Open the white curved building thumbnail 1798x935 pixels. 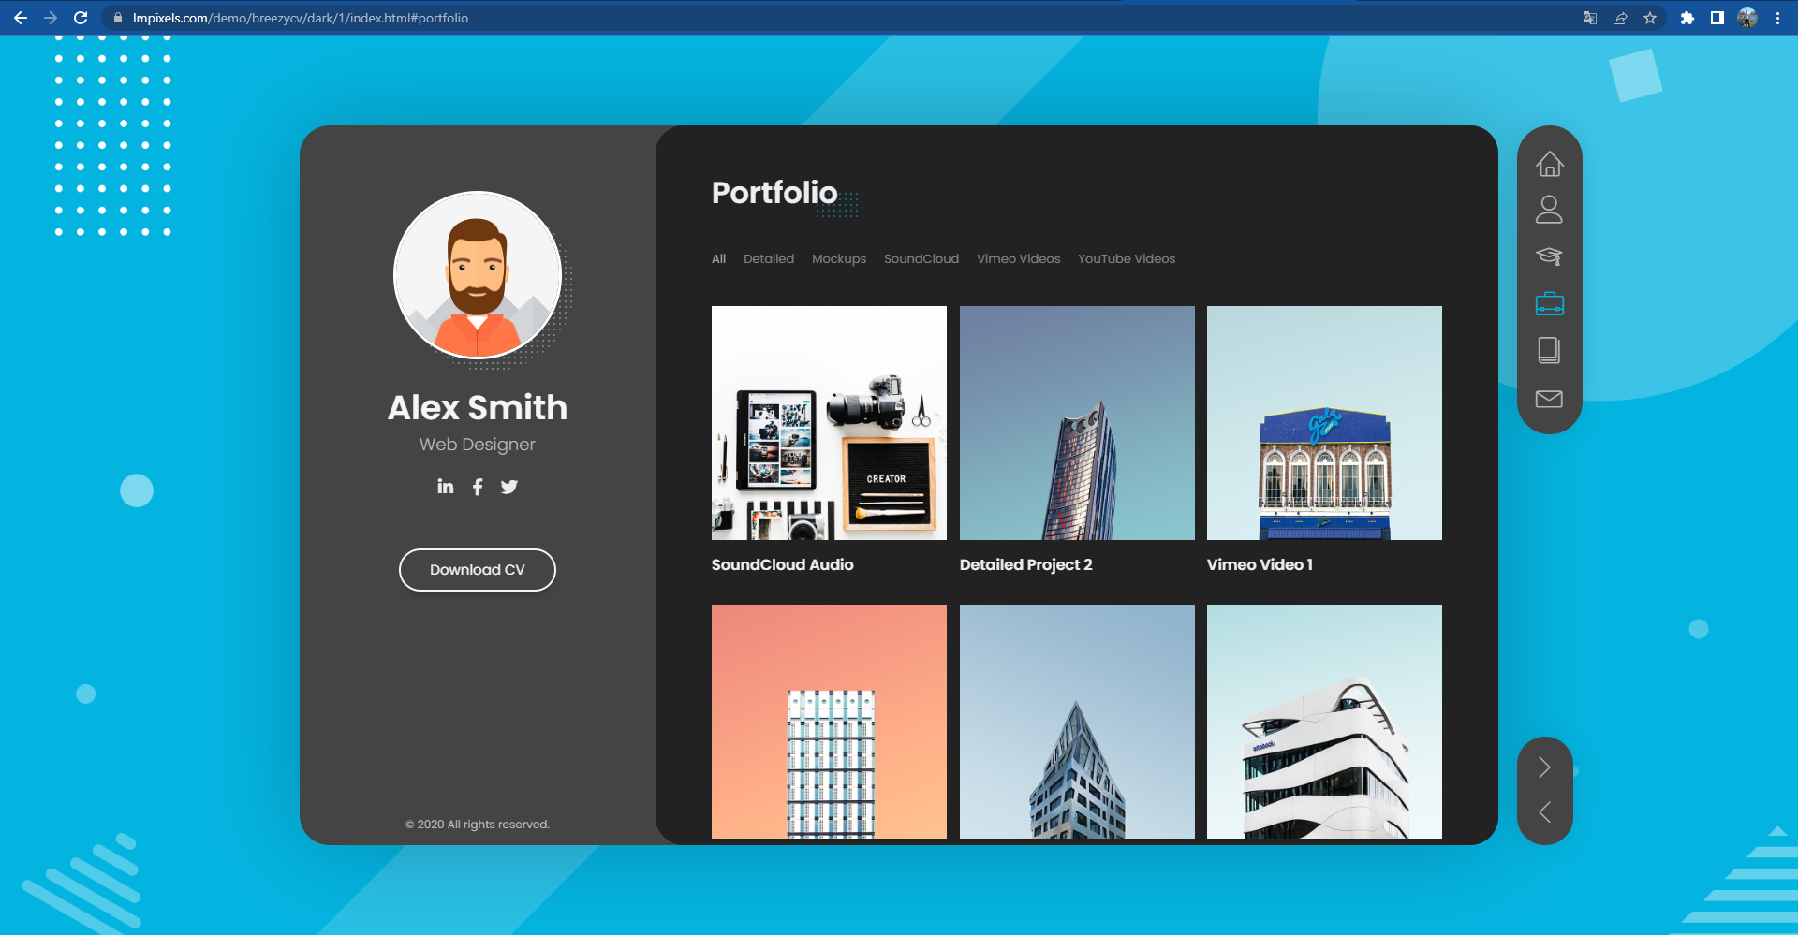(1324, 722)
